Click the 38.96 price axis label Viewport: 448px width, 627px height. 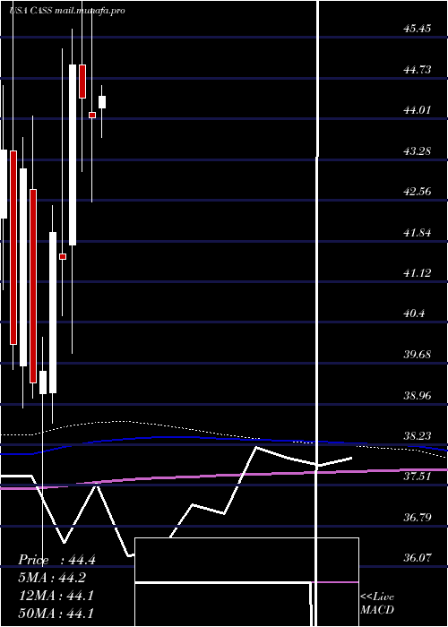tap(418, 396)
